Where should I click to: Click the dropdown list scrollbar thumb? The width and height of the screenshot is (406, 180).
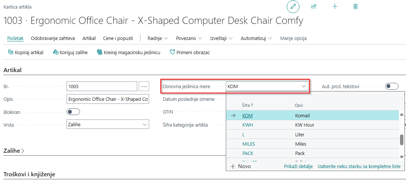[x=402, y=140]
